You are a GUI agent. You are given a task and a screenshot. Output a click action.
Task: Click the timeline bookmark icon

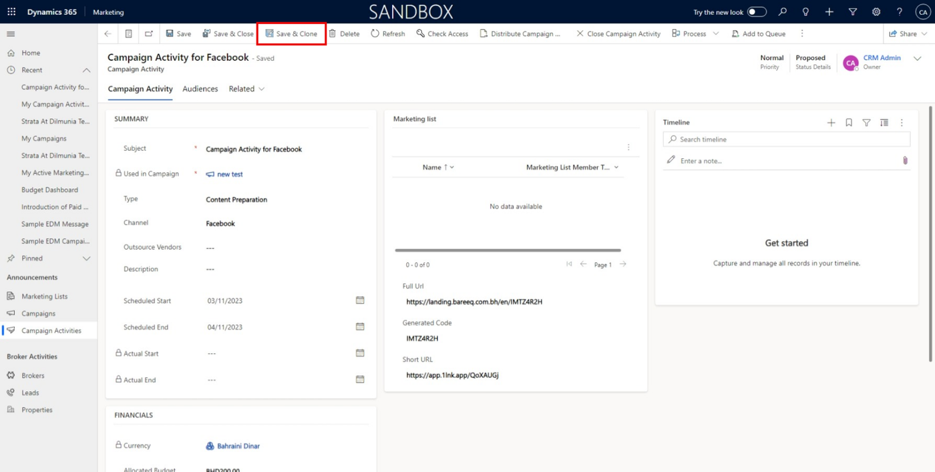point(849,123)
